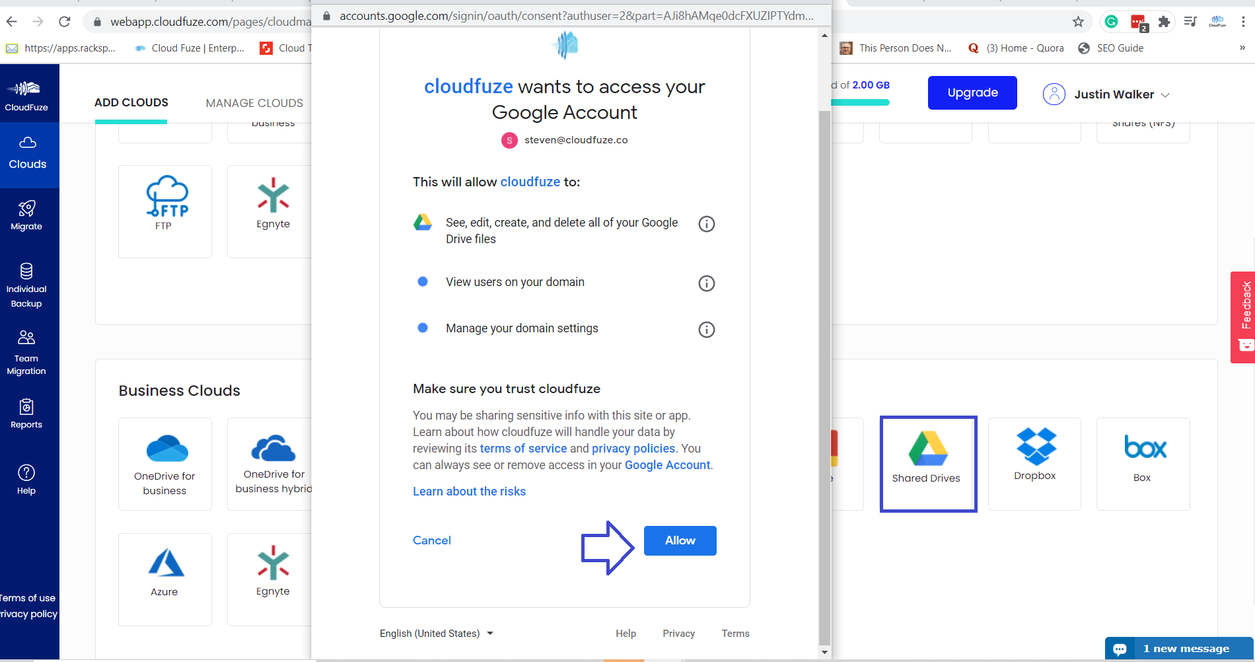Click scrollbar down arrow in popup

pyautogui.click(x=824, y=652)
